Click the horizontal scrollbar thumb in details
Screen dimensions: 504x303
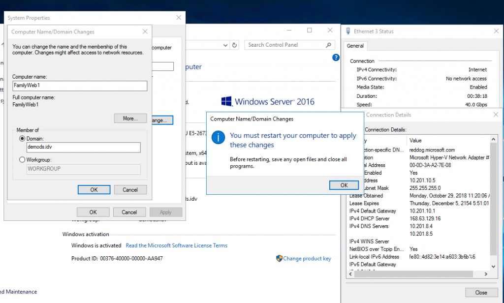coord(413,274)
